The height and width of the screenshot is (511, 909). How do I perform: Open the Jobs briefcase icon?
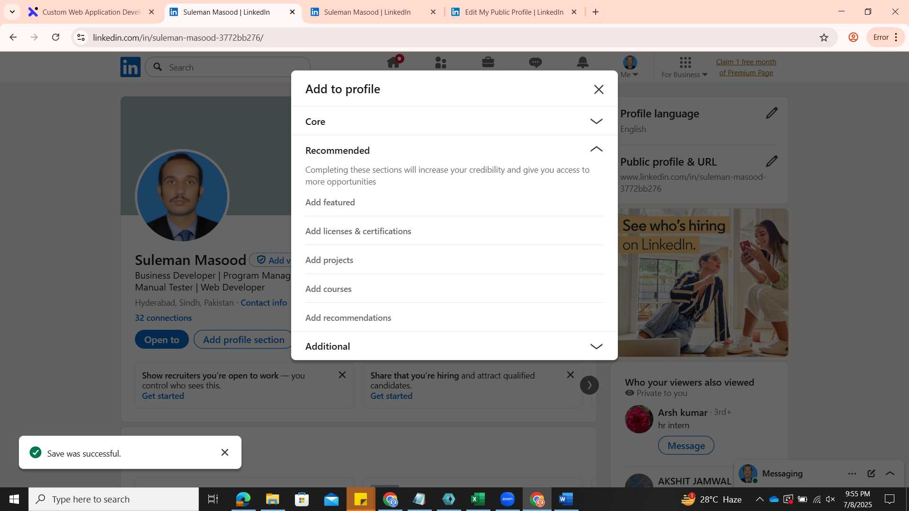tap(488, 62)
